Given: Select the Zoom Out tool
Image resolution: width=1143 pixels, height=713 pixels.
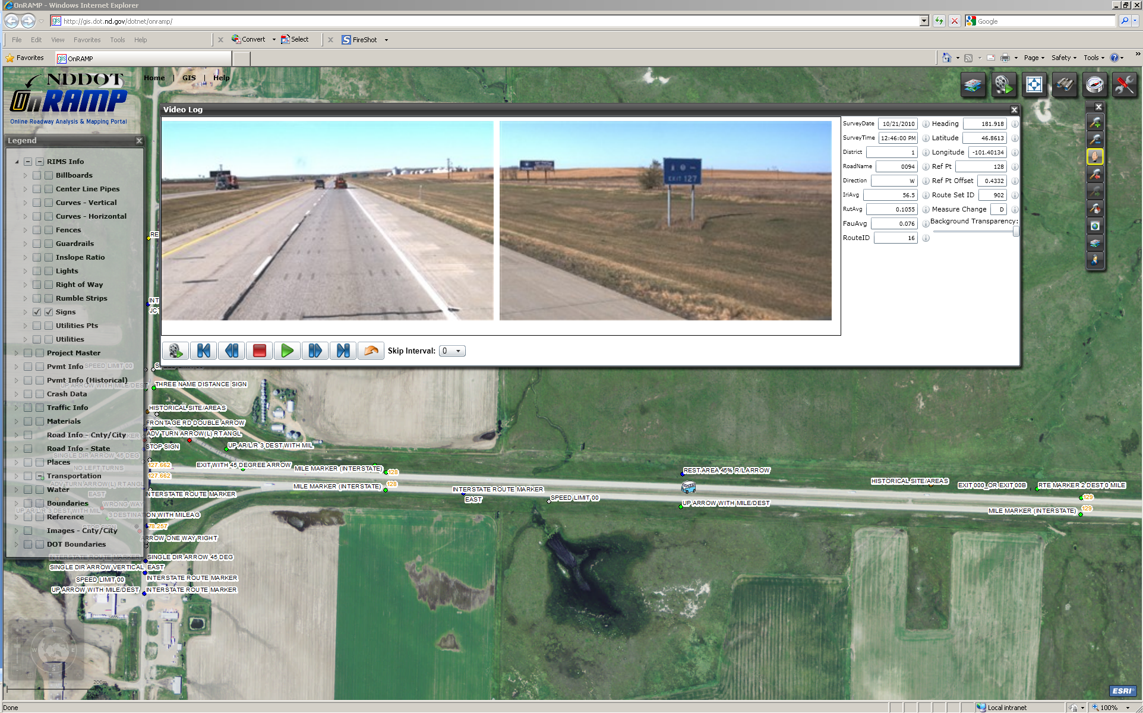Looking at the screenshot, I should [x=1095, y=140].
